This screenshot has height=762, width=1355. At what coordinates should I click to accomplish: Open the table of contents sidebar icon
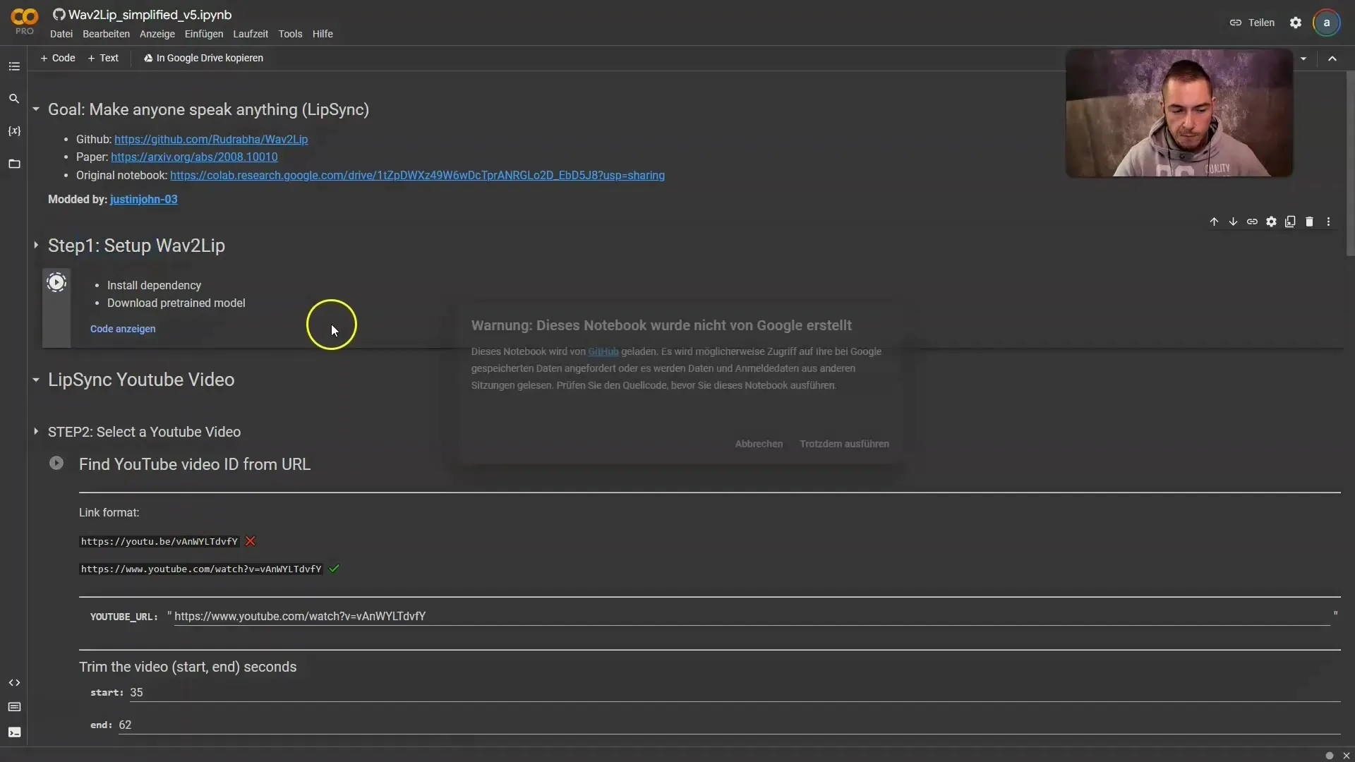tap(14, 66)
